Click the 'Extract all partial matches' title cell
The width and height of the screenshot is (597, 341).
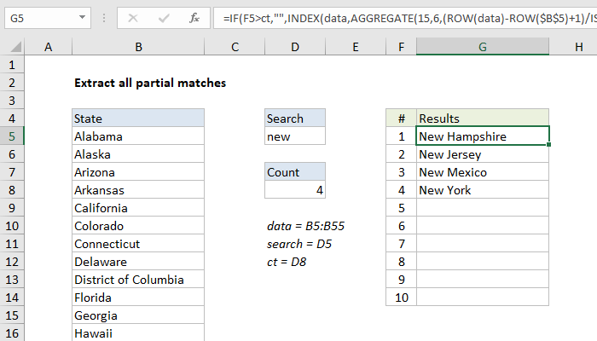[149, 83]
